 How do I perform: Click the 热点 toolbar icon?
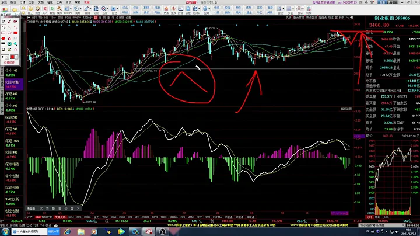tap(166, 10)
